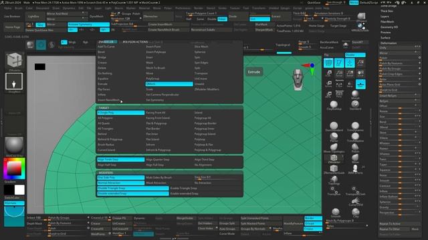Click Split Unmasked Points button
The image size is (428, 240).
pos(261,218)
